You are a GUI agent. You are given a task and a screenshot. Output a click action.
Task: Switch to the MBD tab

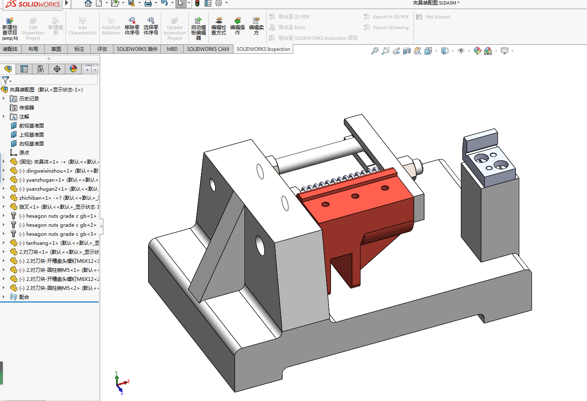(x=172, y=49)
